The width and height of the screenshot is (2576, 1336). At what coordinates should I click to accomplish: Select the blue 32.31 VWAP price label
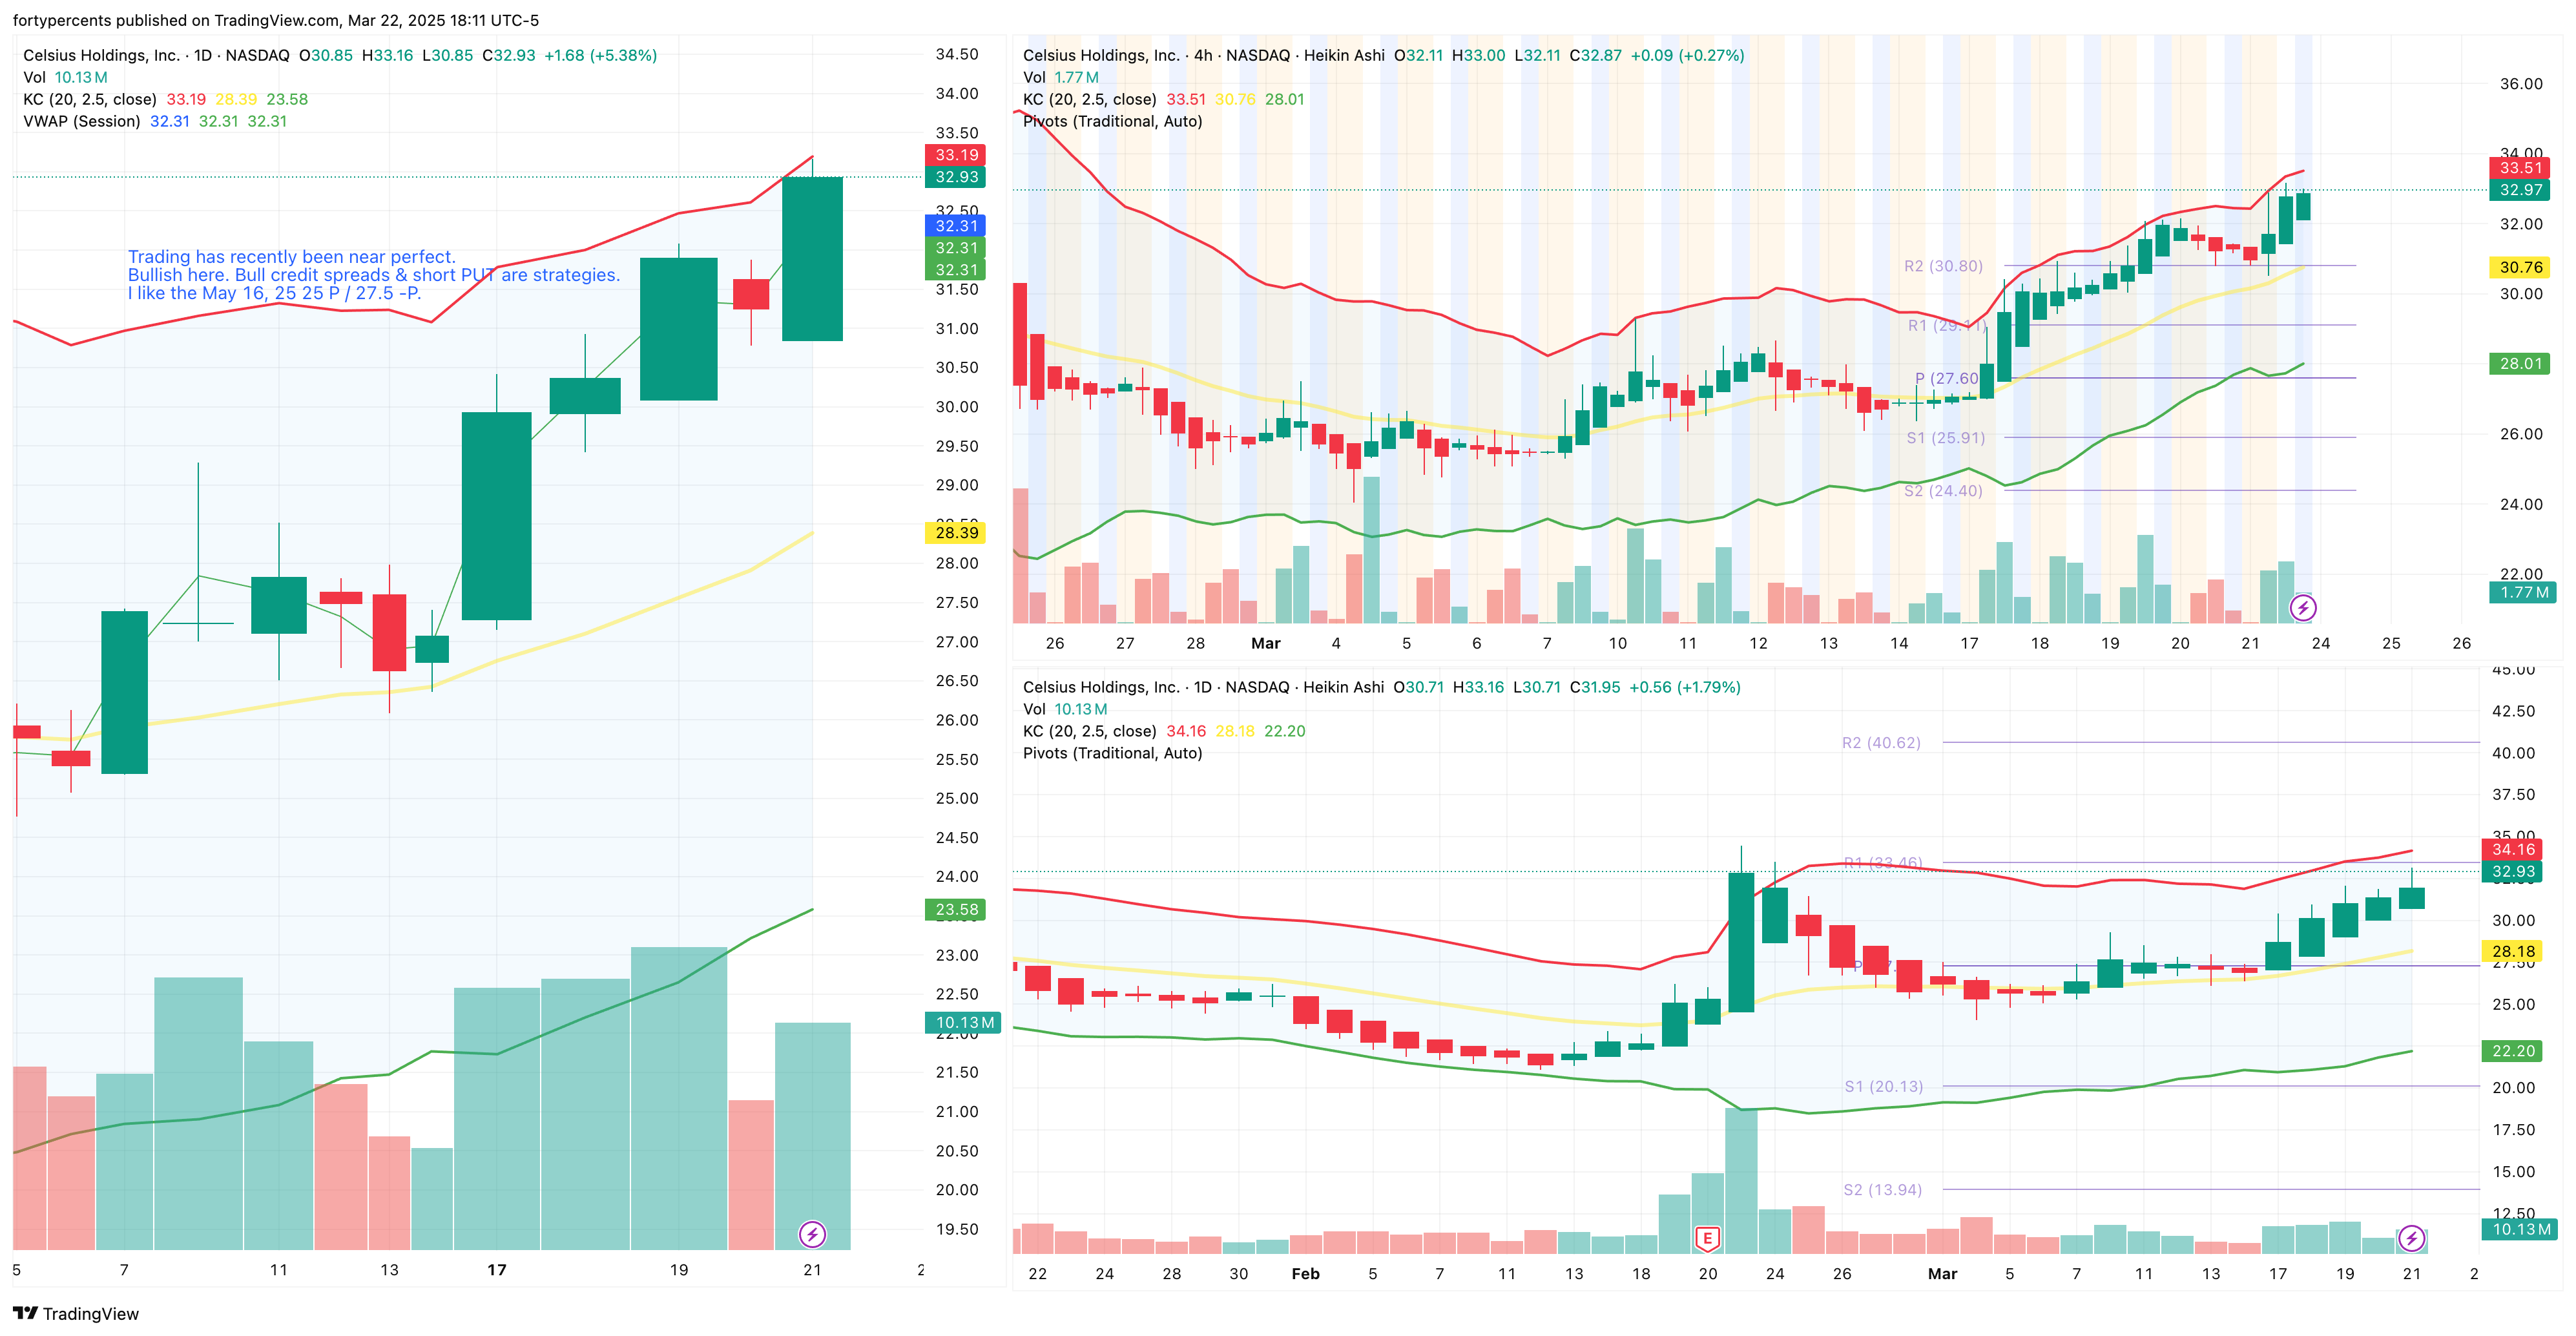[956, 226]
